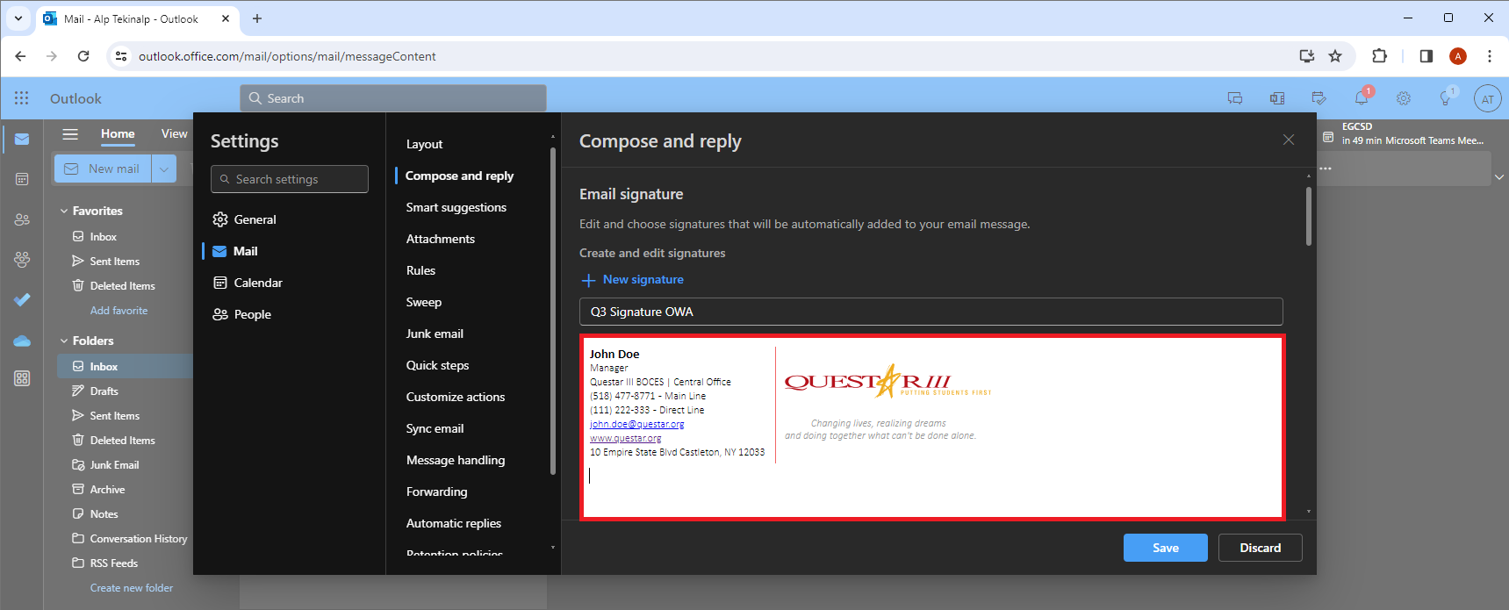Open notifications bell icon

1362,98
